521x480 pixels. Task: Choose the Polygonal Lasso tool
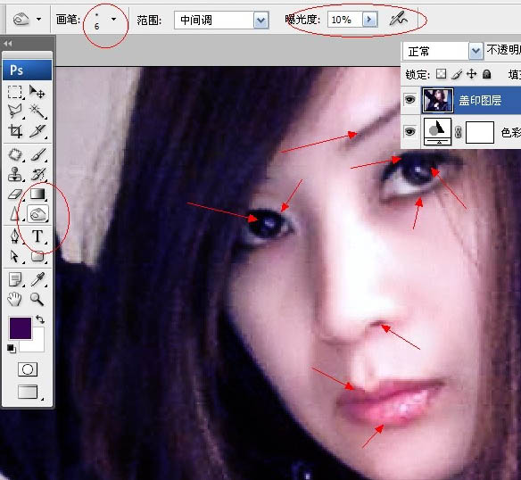[14, 112]
